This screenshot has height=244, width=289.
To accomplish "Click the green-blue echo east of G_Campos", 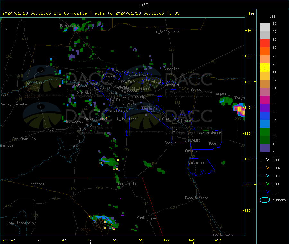I will click(226, 100).
